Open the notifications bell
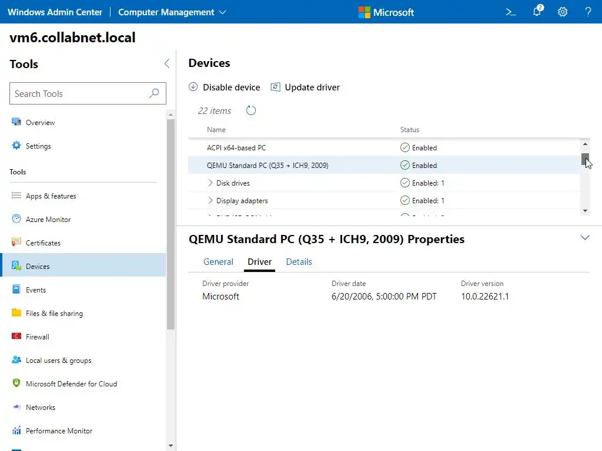 click(x=537, y=12)
